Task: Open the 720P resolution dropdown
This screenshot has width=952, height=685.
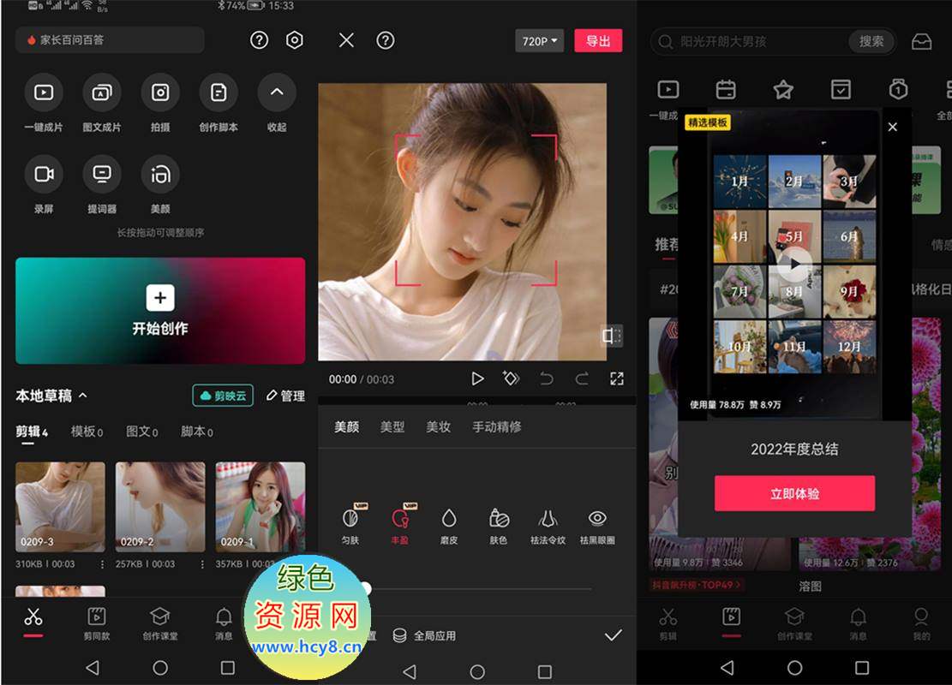Action: click(x=539, y=41)
